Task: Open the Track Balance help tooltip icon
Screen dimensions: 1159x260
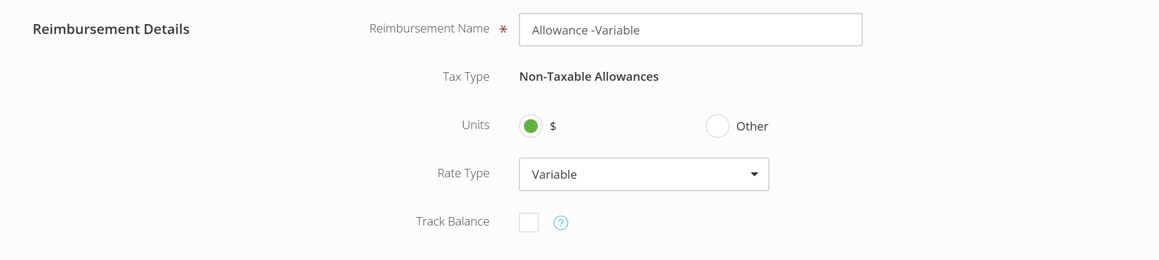Action: coord(560,223)
